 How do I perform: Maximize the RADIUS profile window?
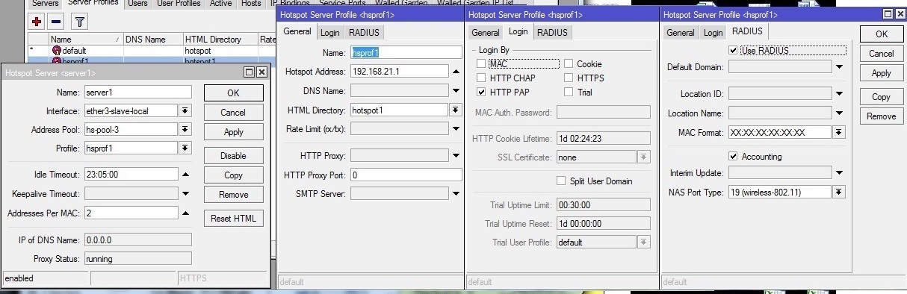888,14
